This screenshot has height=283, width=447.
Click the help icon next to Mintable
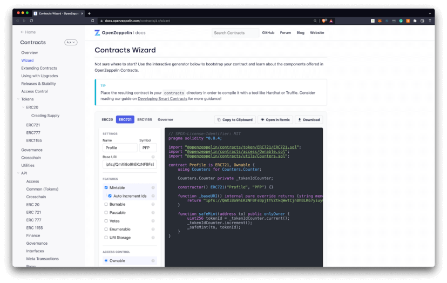click(x=153, y=187)
